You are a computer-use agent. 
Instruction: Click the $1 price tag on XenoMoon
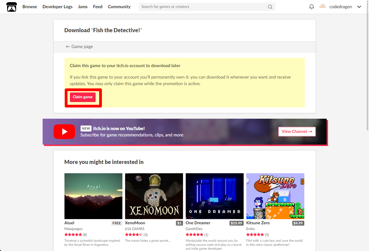pos(179,223)
